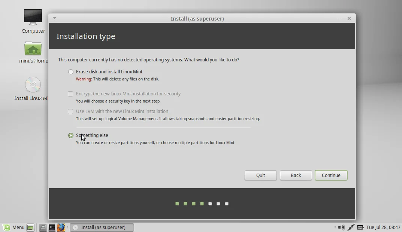Open the Computer icon on the desktop
This screenshot has height=232, width=402.
(x=33, y=17)
